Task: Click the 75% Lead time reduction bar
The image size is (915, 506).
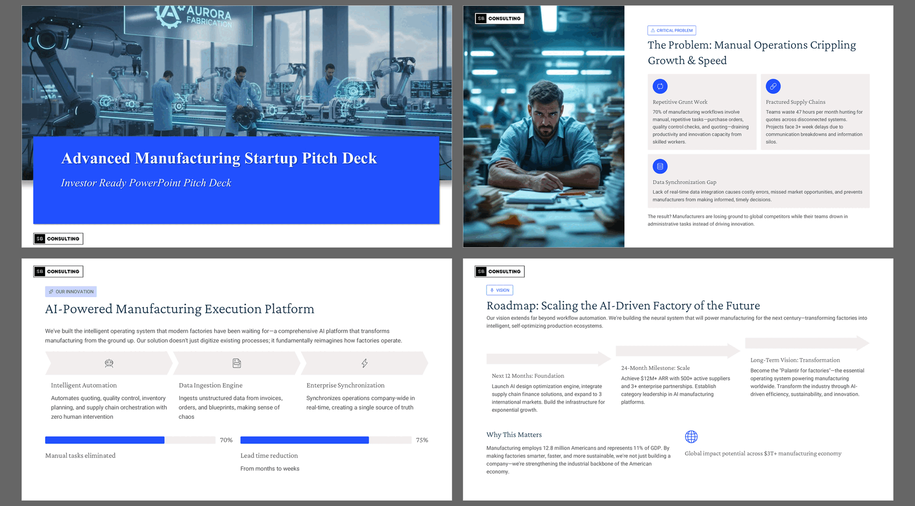Action: pos(325,440)
